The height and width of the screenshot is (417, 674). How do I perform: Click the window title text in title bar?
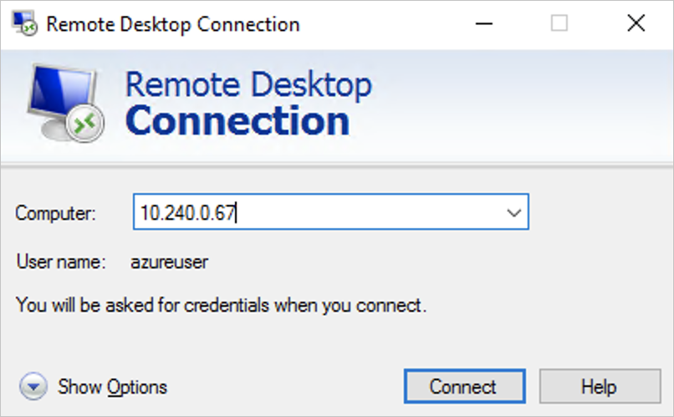pos(172,23)
